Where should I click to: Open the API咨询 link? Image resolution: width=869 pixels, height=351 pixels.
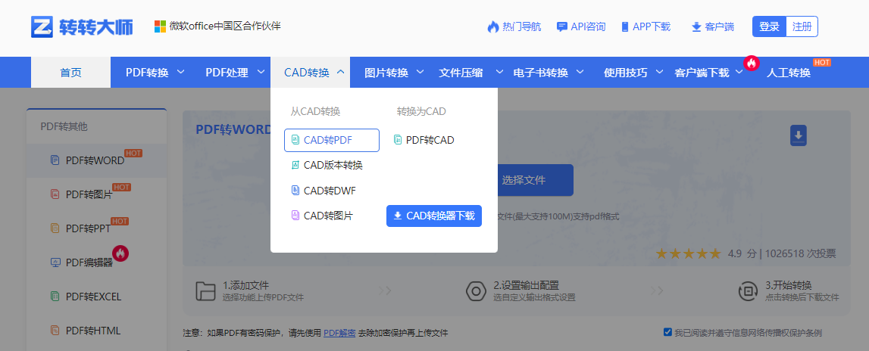[x=588, y=26]
